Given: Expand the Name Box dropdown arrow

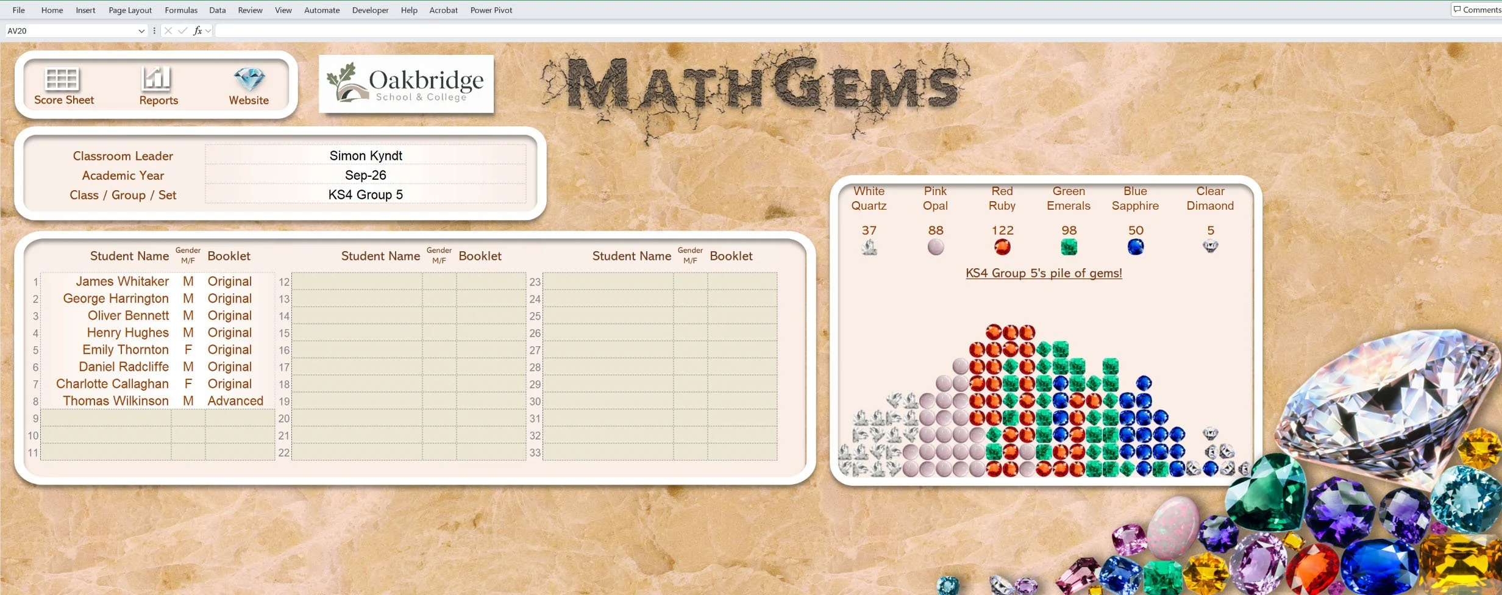Looking at the screenshot, I should click(x=141, y=30).
